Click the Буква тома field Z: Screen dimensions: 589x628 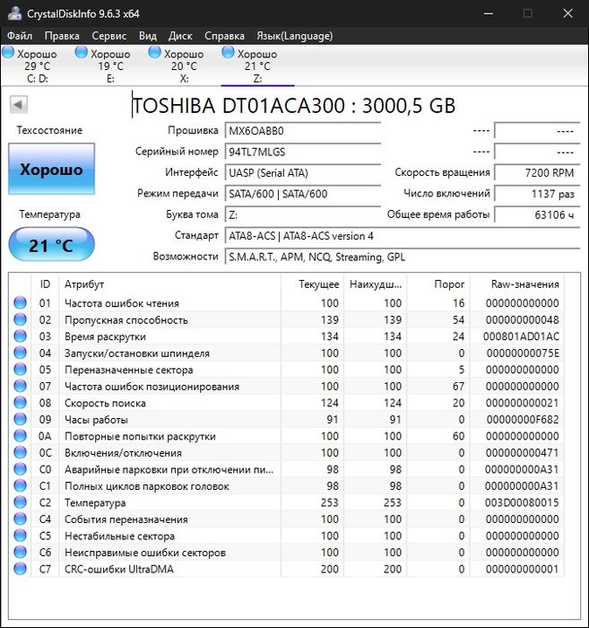[x=303, y=215]
